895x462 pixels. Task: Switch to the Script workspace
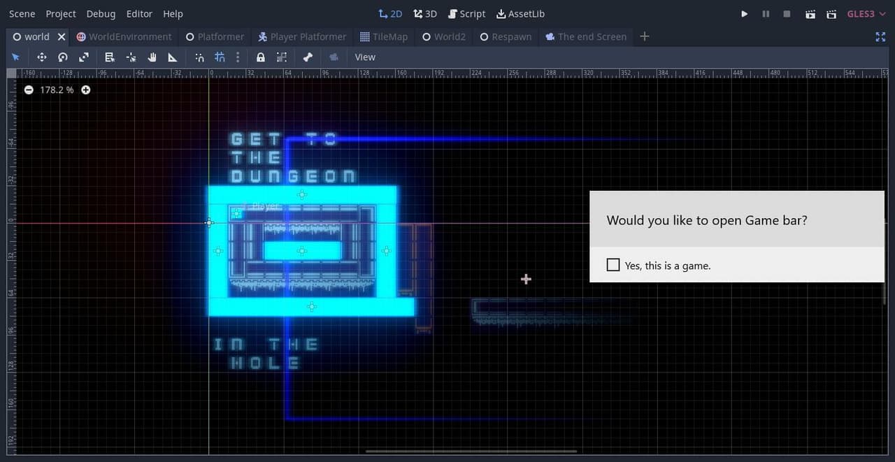pos(466,14)
